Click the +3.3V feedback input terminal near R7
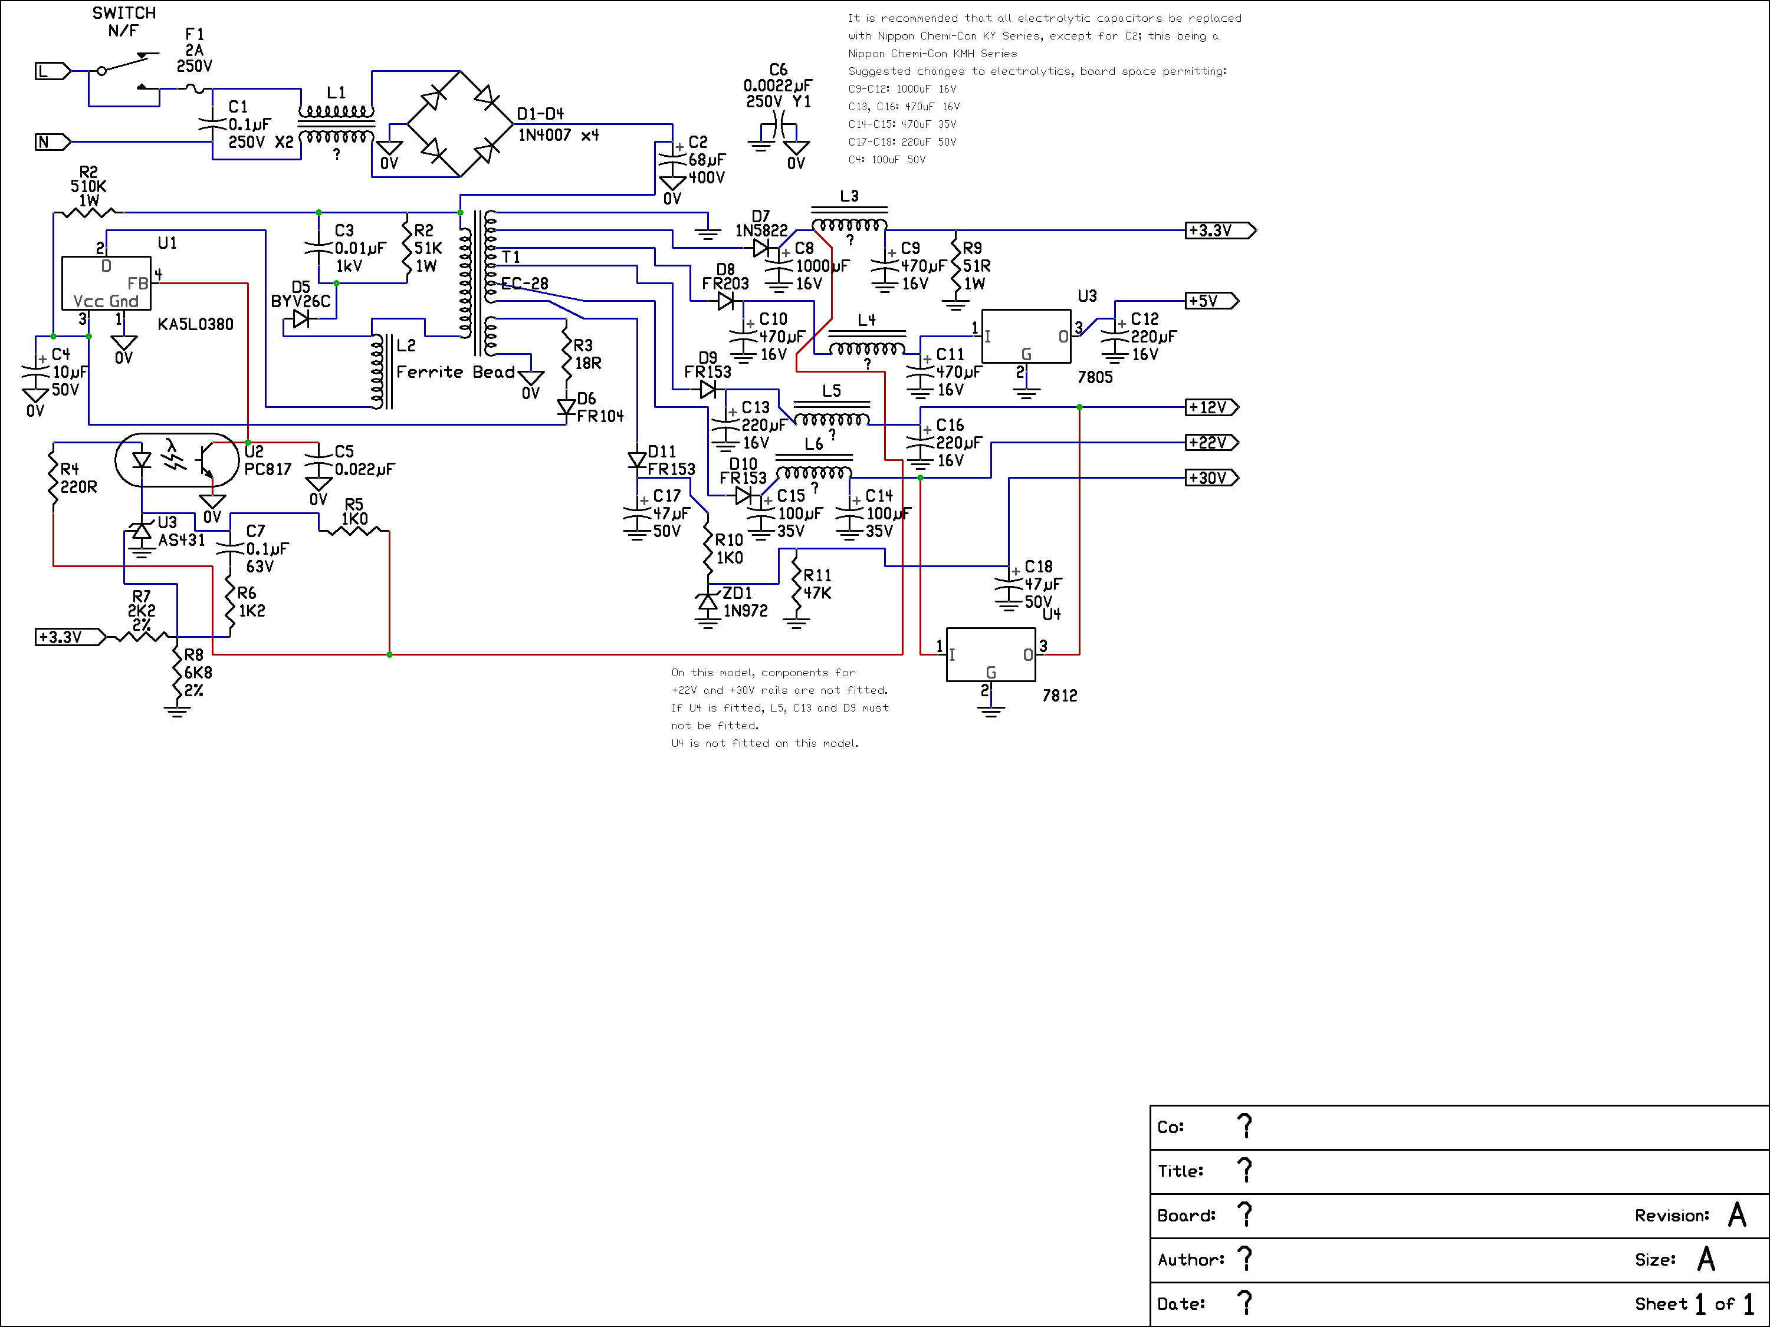The image size is (1770, 1327). (x=70, y=637)
